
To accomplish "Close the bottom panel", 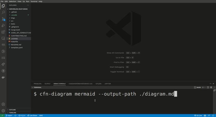I will point(213,84).
